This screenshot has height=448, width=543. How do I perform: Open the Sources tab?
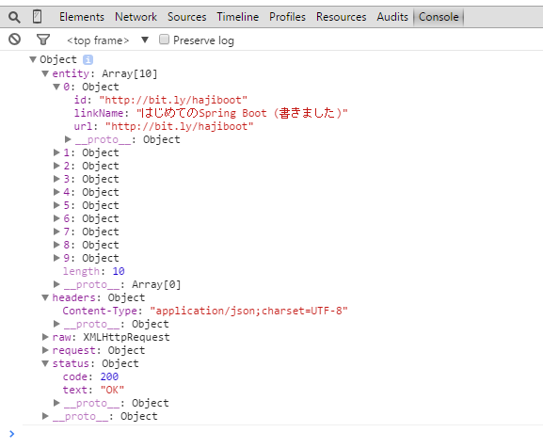[187, 17]
